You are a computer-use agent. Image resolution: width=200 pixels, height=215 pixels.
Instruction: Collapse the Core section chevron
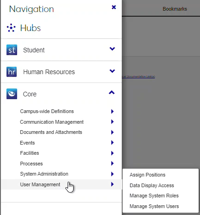coord(112,93)
